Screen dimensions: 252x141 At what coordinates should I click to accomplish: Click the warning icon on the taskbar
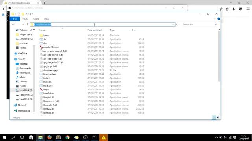pyautogui.click(x=104, y=137)
